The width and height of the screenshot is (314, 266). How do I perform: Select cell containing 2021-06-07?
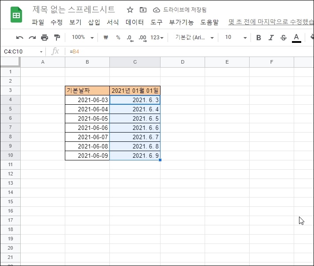(x=87, y=137)
